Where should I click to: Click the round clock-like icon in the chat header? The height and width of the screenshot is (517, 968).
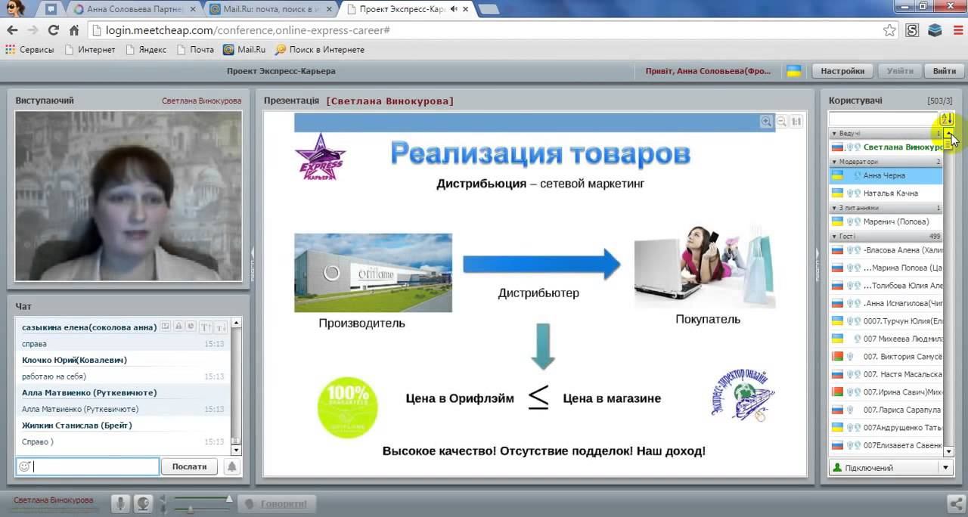pyautogui.click(x=191, y=327)
